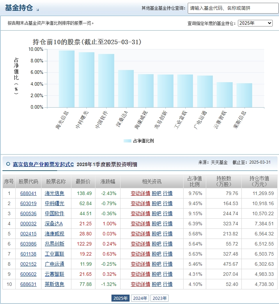This screenshot has width=279, height=304.
Task: Open the 兆易创新 stock name link
Action: tap(54, 244)
